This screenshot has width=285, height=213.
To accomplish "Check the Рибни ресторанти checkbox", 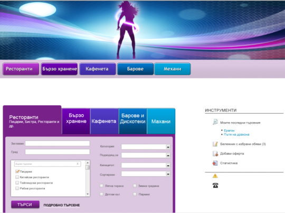I will pos(17,188).
